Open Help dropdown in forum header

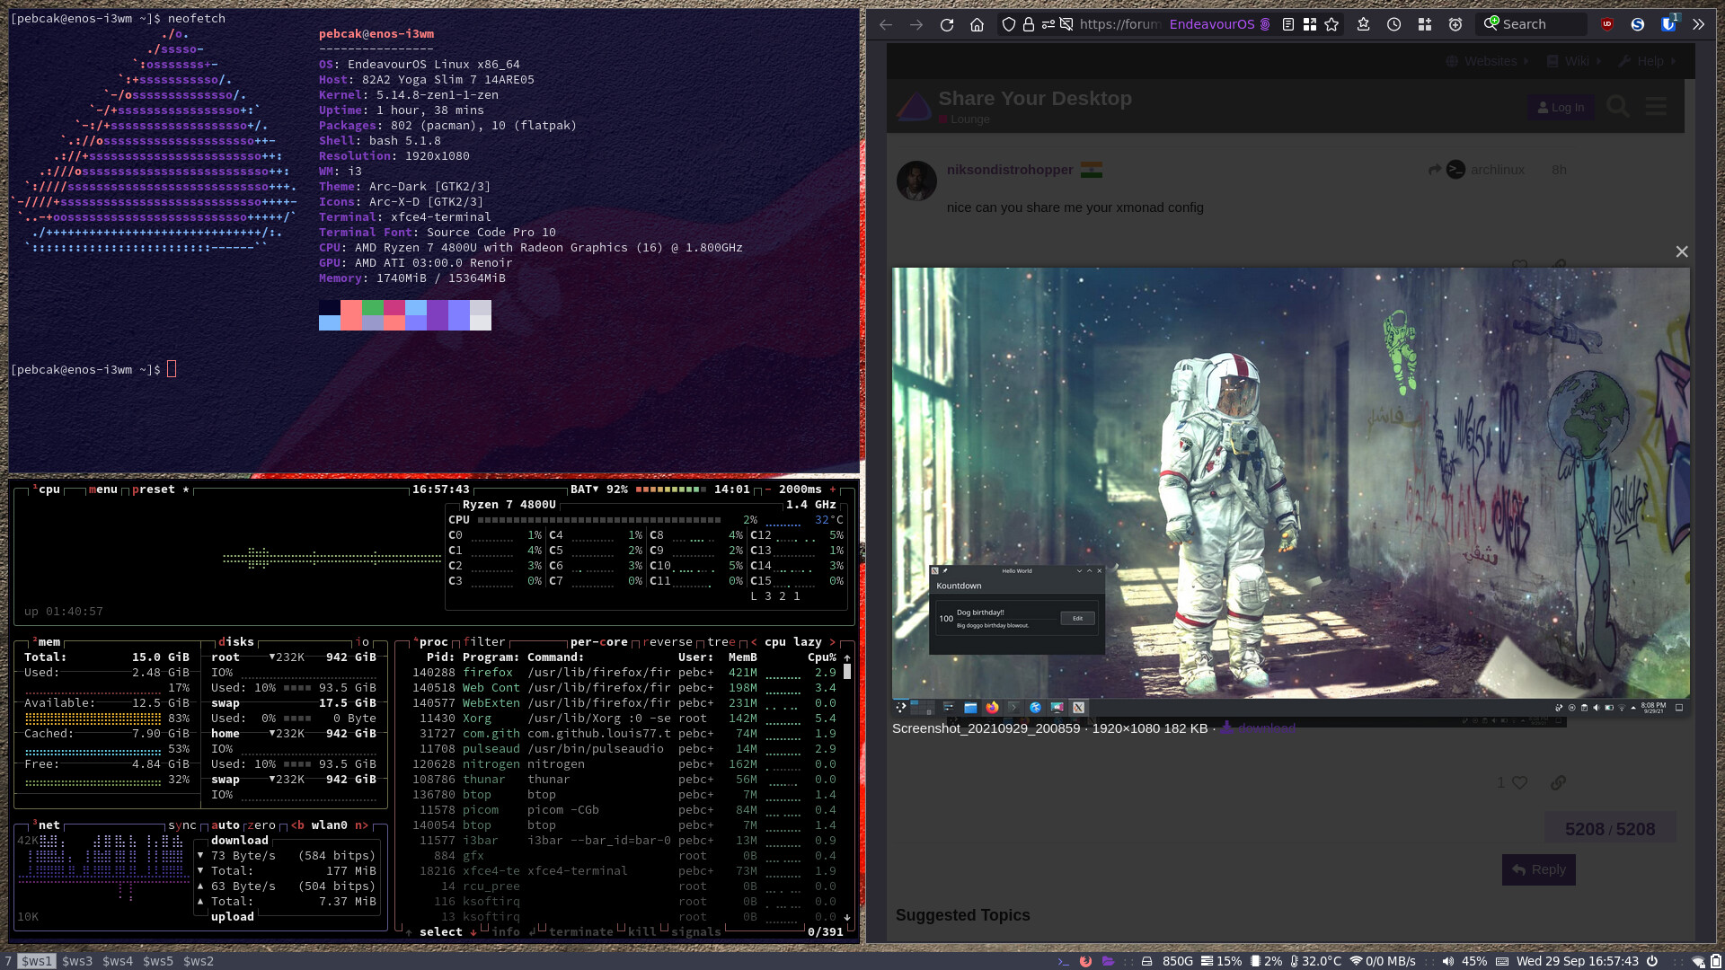click(1648, 61)
